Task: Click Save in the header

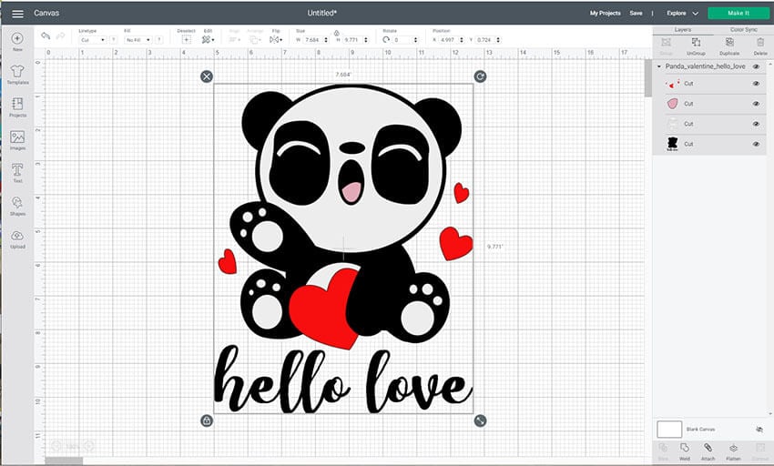Action: tap(636, 14)
